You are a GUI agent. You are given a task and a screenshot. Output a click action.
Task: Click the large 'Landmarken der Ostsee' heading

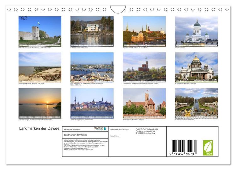click(x=39, y=128)
